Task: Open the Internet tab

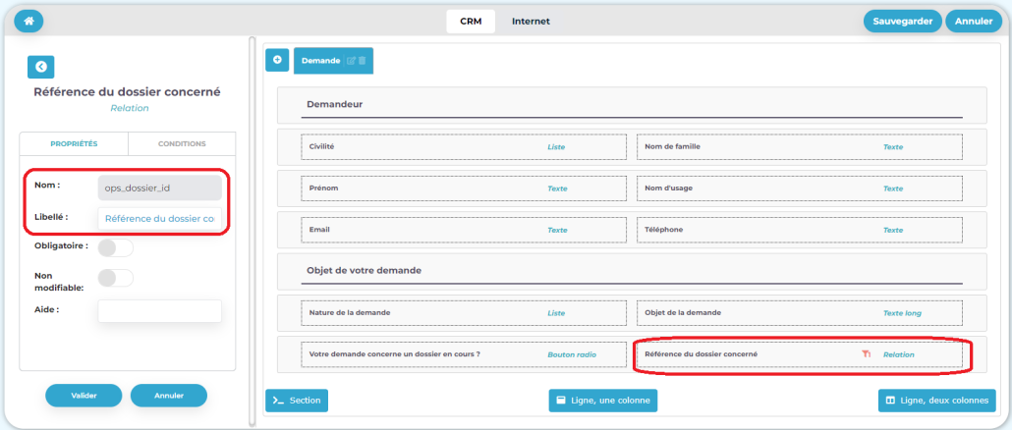Action: (x=531, y=22)
